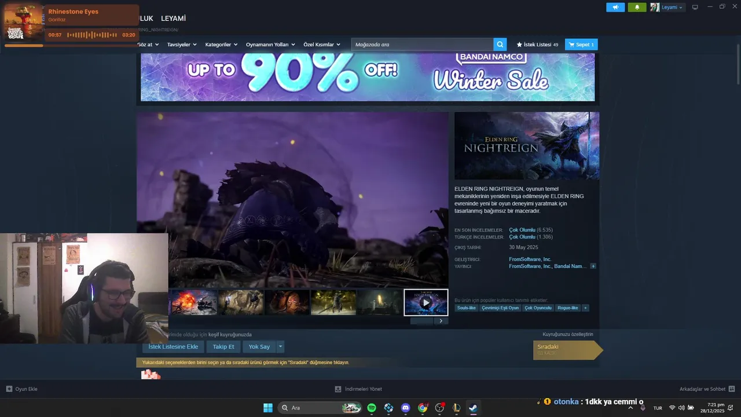Open Turkish reviews 'Çok Olumlu (1.306)' link
This screenshot has height=417, width=741.
pos(531,237)
